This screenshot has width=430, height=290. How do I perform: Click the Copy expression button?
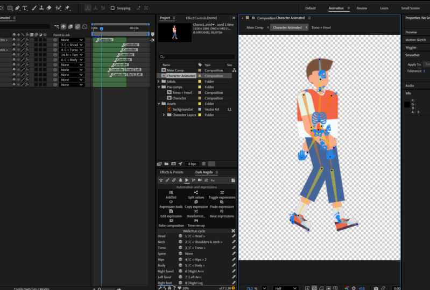pos(196,205)
